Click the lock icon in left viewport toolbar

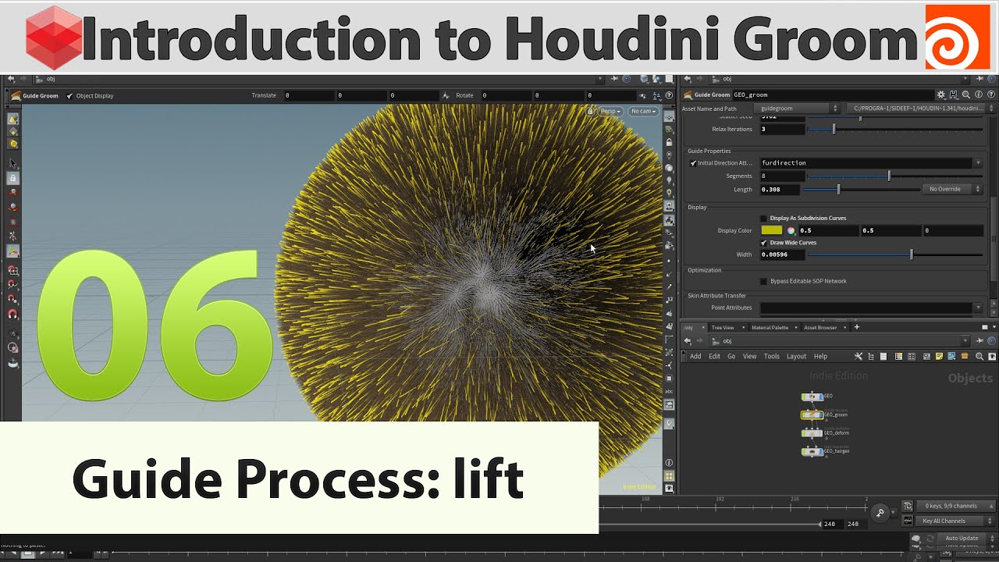point(13,179)
